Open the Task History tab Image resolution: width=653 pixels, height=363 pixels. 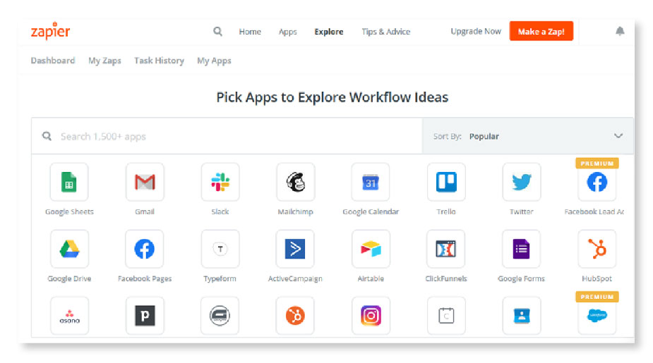pyautogui.click(x=159, y=61)
